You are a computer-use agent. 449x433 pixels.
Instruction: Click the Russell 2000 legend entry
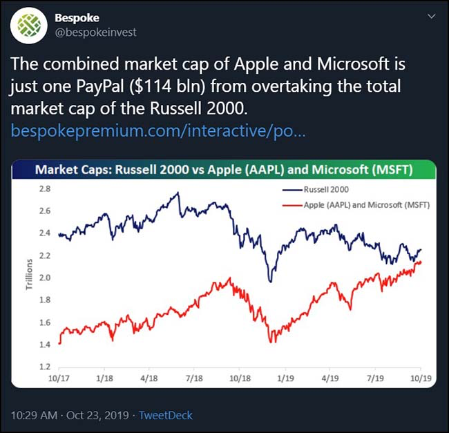[316, 189]
